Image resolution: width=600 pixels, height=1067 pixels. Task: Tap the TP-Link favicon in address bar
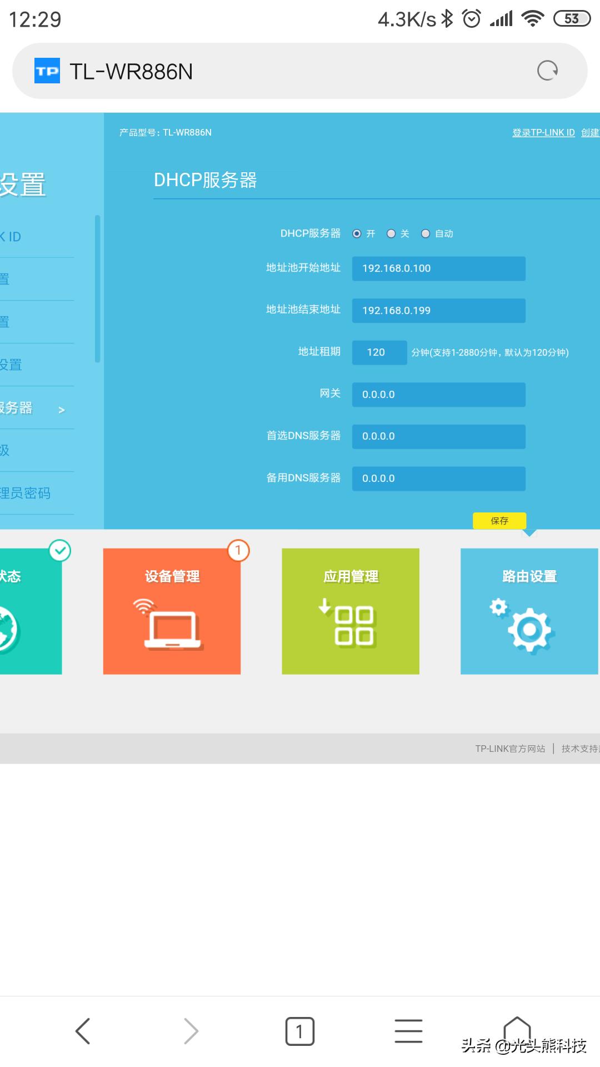pos(47,71)
